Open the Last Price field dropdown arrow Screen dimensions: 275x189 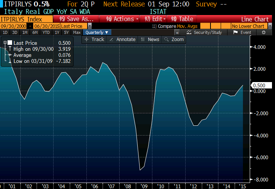coord(90,26)
